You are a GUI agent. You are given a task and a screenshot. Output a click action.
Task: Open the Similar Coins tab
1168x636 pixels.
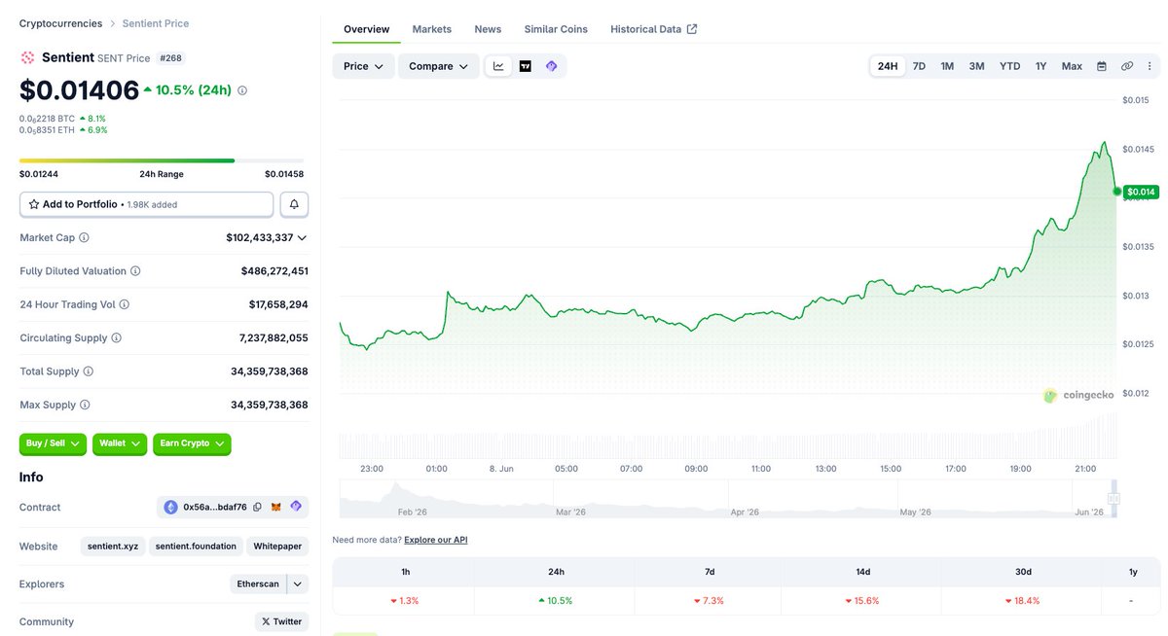(x=556, y=29)
